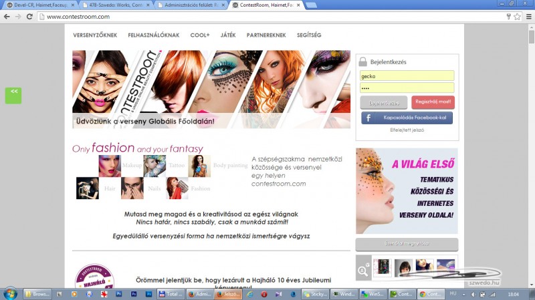Click the address bar showing www.contestroom.com

273,16
